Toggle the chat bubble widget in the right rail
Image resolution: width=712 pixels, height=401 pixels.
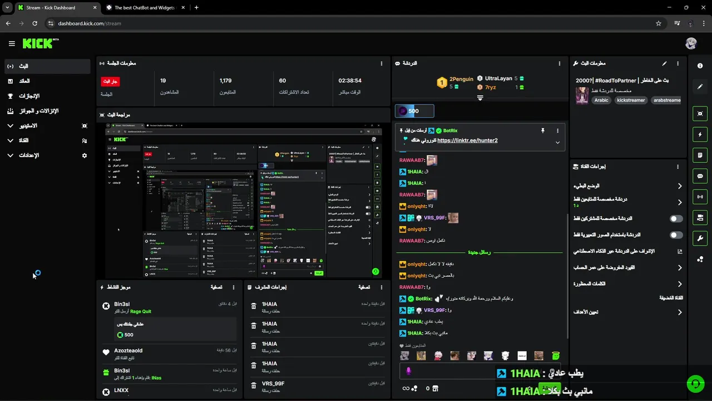point(700,176)
